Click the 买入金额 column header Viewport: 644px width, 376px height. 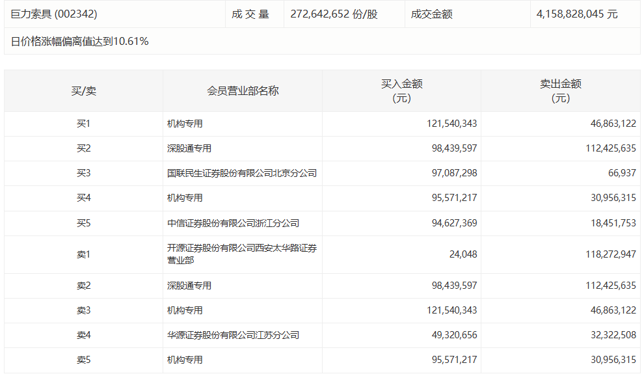403,90
